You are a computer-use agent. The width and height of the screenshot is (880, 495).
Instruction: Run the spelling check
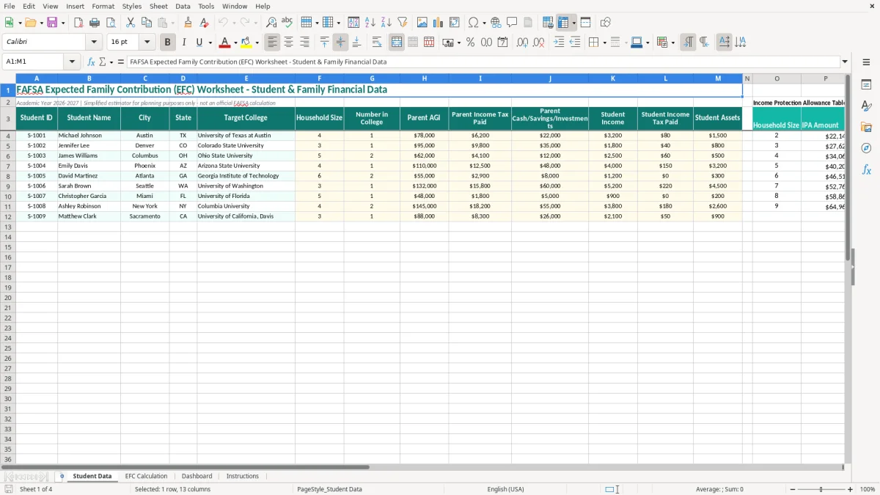287,23
